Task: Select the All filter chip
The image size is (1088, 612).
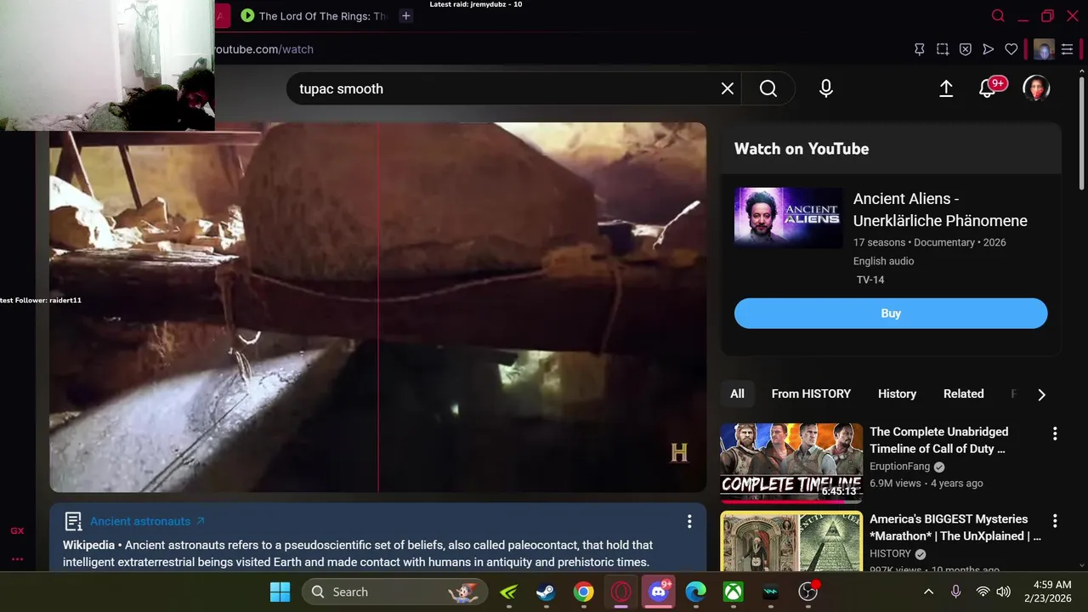Action: point(737,394)
